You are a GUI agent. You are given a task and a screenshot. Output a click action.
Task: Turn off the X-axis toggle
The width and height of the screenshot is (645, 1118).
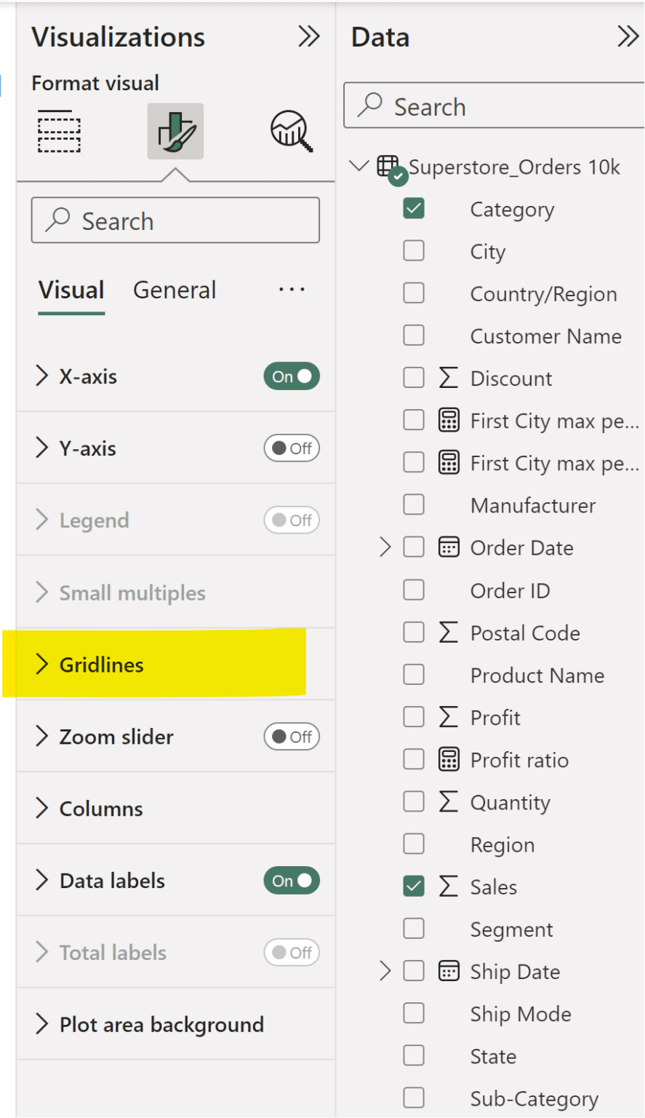291,376
